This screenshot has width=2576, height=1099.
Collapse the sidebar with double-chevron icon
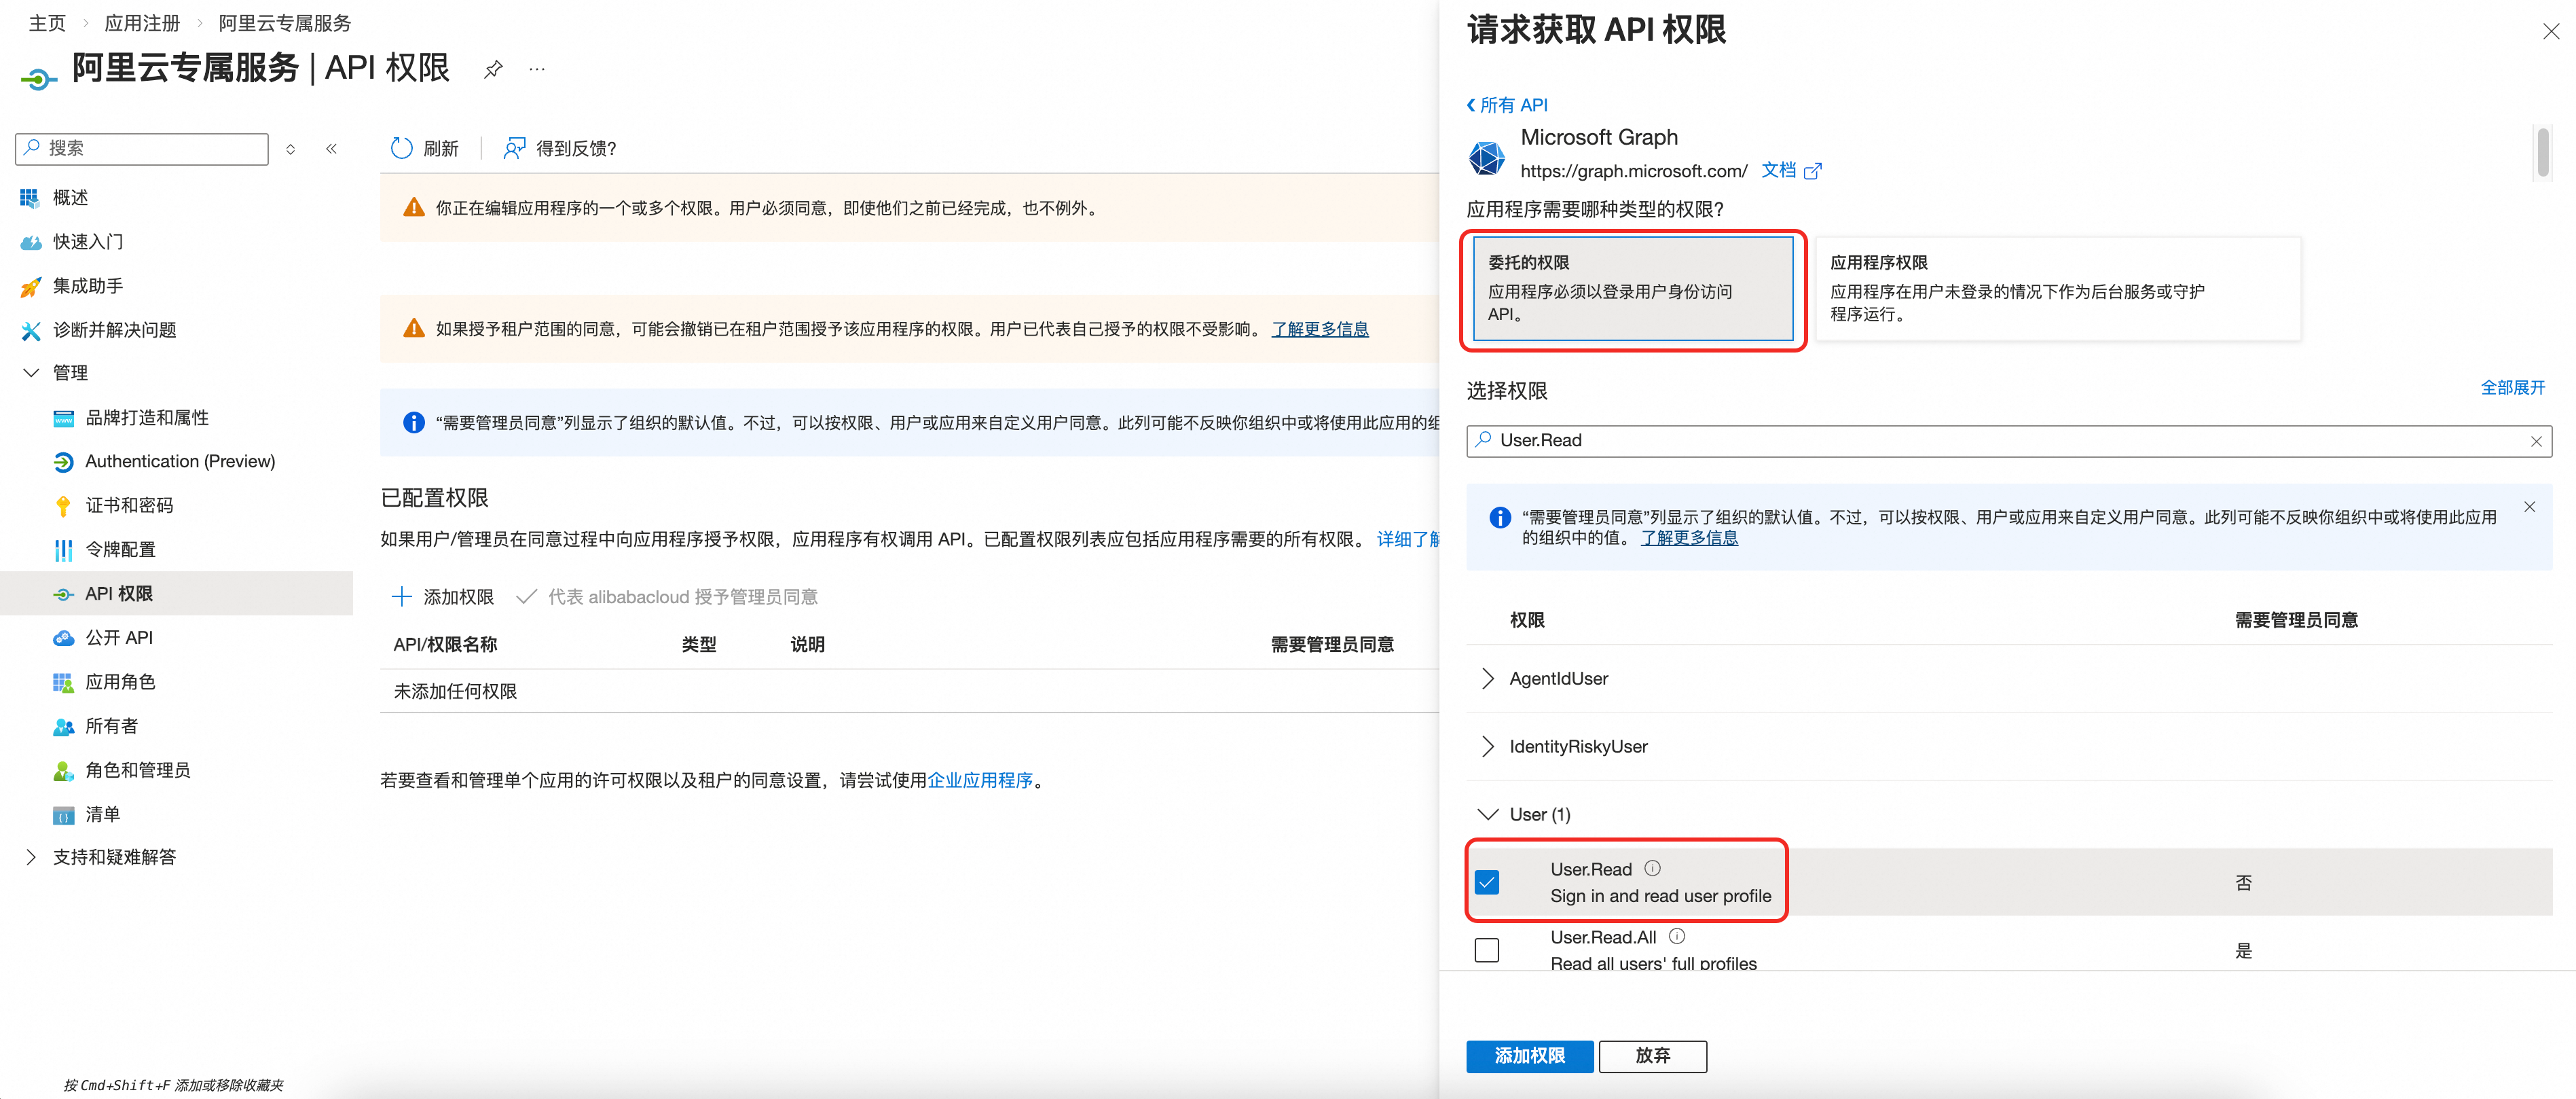[x=331, y=148]
